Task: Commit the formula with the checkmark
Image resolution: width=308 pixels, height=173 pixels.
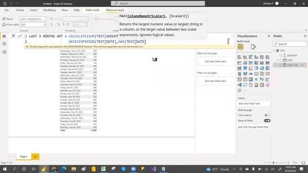Action: [20, 36]
